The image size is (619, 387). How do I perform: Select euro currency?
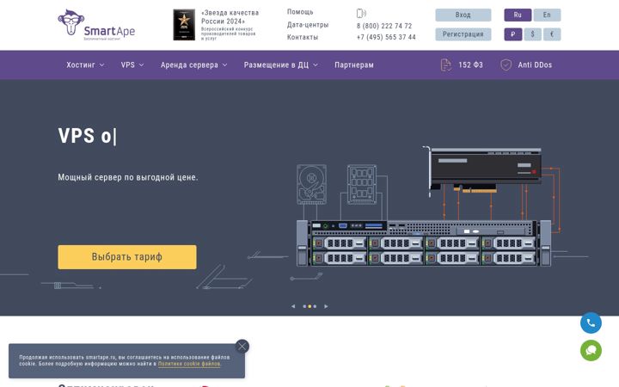click(x=552, y=34)
